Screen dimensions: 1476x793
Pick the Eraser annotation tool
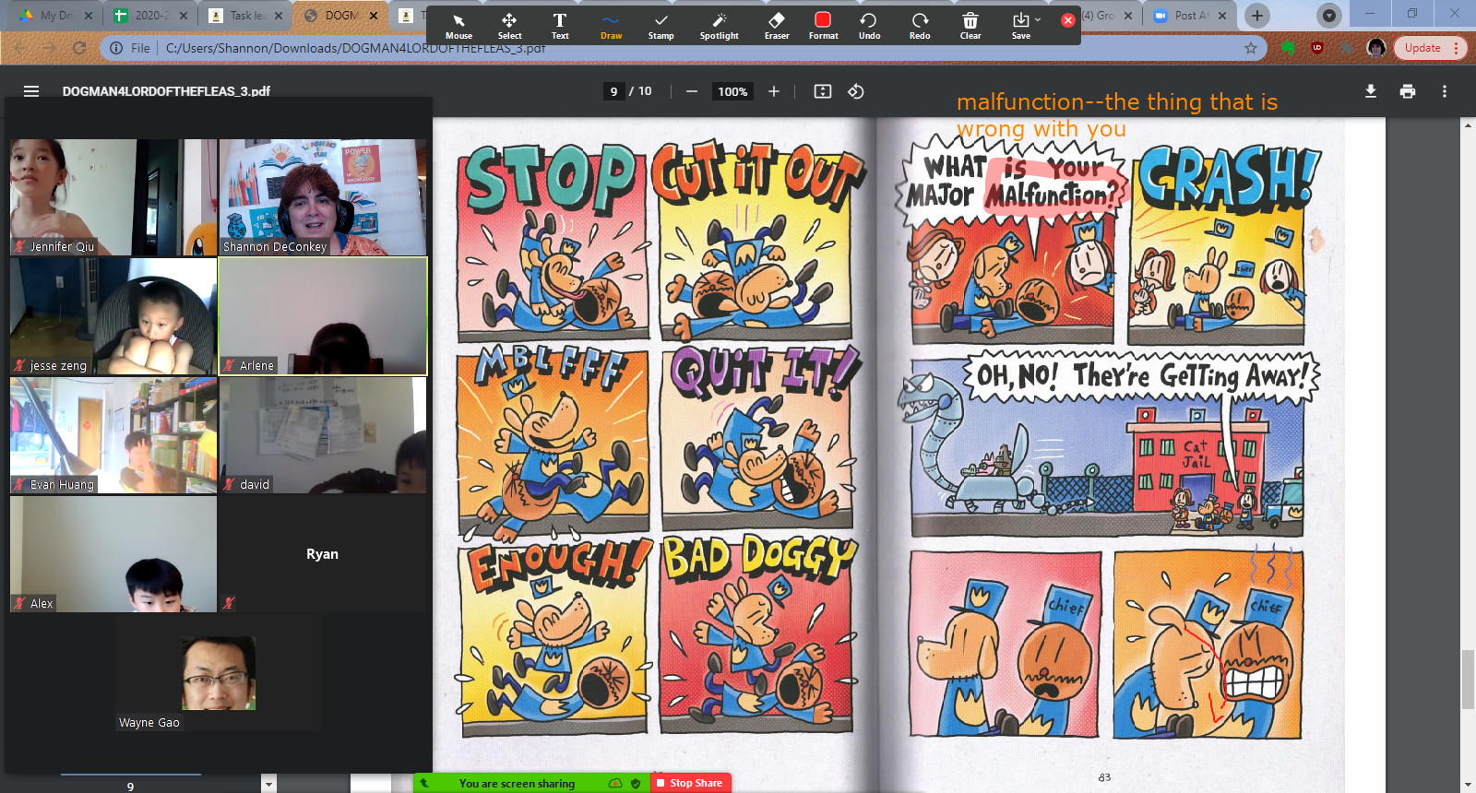[777, 26]
